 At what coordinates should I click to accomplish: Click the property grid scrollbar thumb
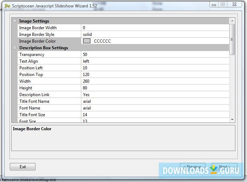(x=232, y=39)
